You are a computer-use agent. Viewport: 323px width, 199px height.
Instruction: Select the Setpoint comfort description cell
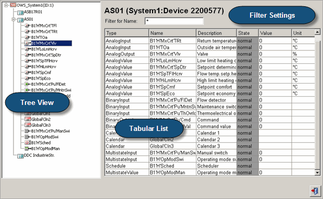pyautogui.click(x=216, y=87)
